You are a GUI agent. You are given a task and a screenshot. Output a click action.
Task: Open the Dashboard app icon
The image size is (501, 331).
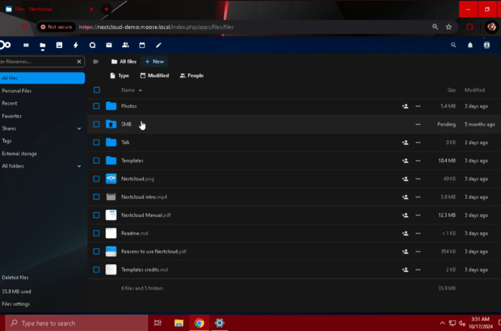pyautogui.click(x=26, y=46)
